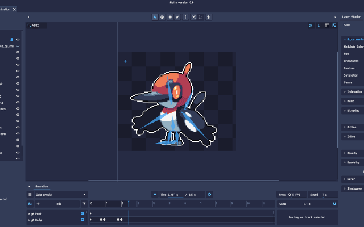
Task: Click the current Time value field
Action: point(176,195)
